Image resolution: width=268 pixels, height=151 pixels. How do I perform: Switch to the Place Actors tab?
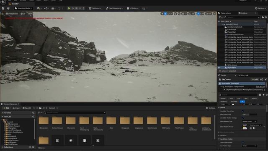click(224, 13)
